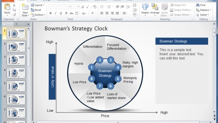Click the slide editor vertical scrollbar thumb
Image resolution: width=218 pixels, height=123 pixels.
tap(214, 32)
